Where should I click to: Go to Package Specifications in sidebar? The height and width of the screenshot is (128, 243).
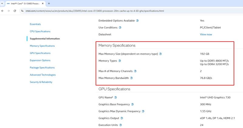pos(42,68)
